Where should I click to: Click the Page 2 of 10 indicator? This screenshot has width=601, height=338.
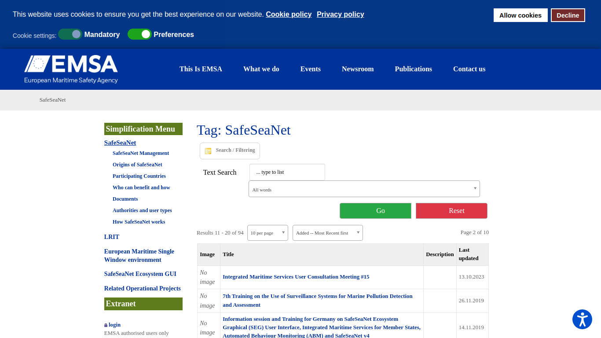pos(475,232)
